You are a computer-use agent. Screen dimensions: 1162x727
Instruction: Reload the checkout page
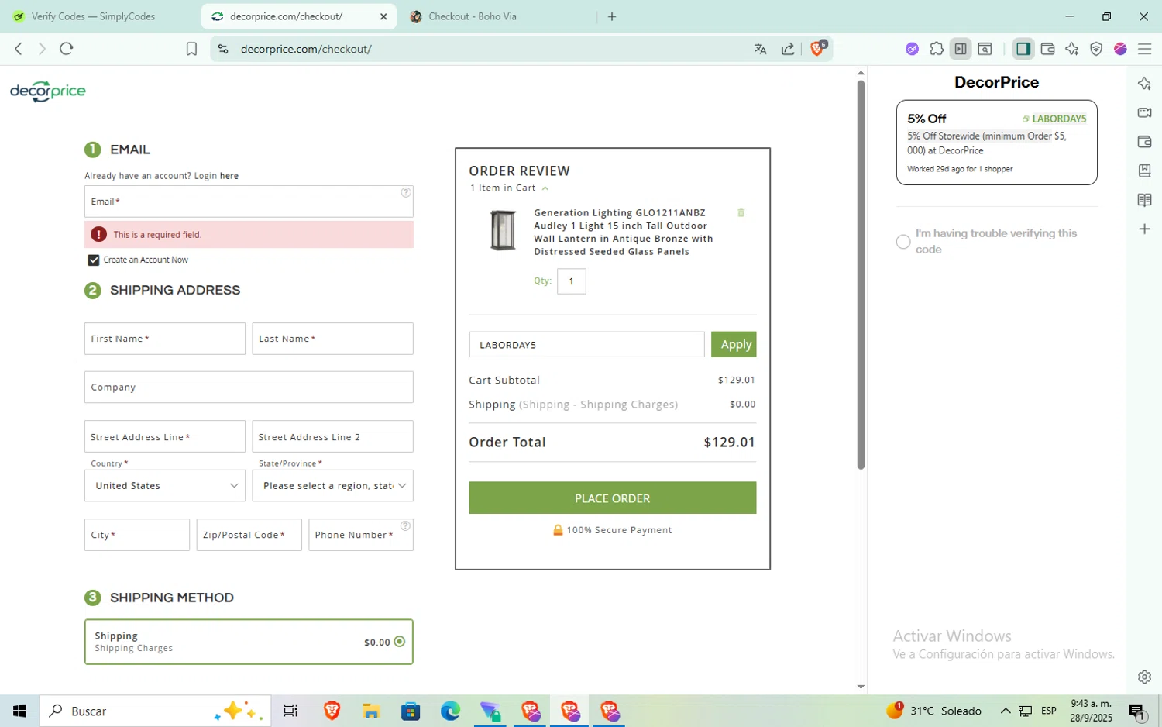click(67, 49)
